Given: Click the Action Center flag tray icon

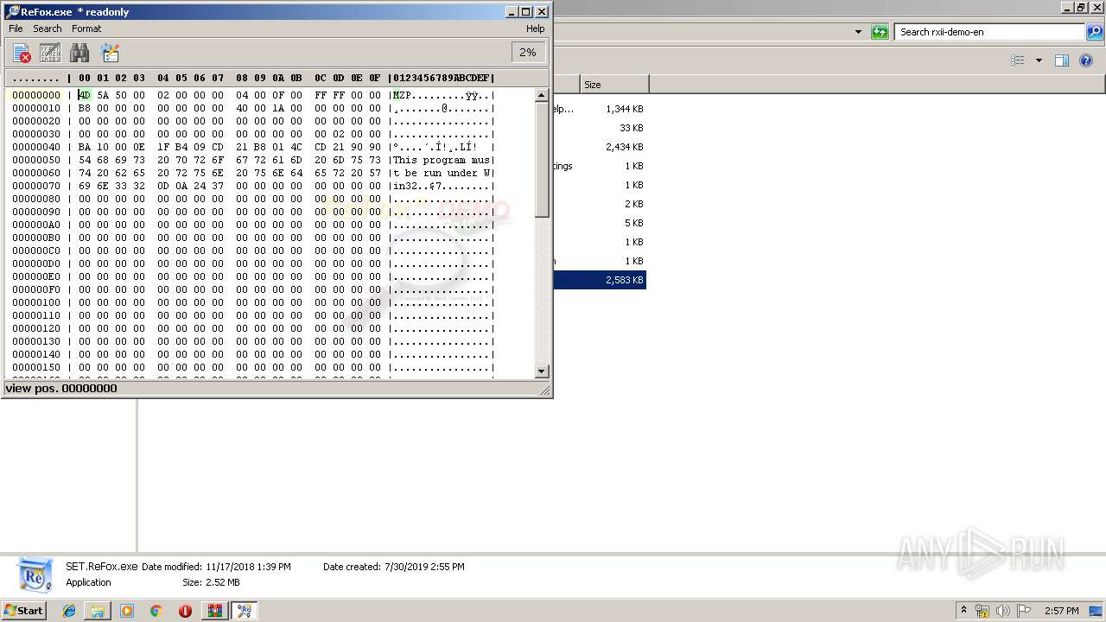Looking at the screenshot, I should point(1024,611).
